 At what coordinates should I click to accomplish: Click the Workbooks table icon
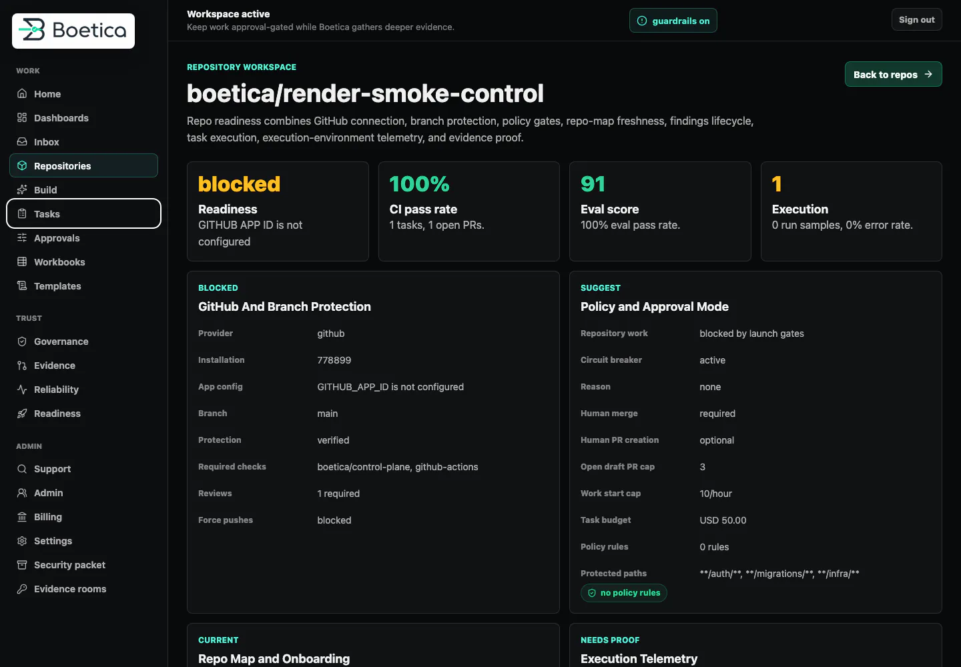coord(22,262)
